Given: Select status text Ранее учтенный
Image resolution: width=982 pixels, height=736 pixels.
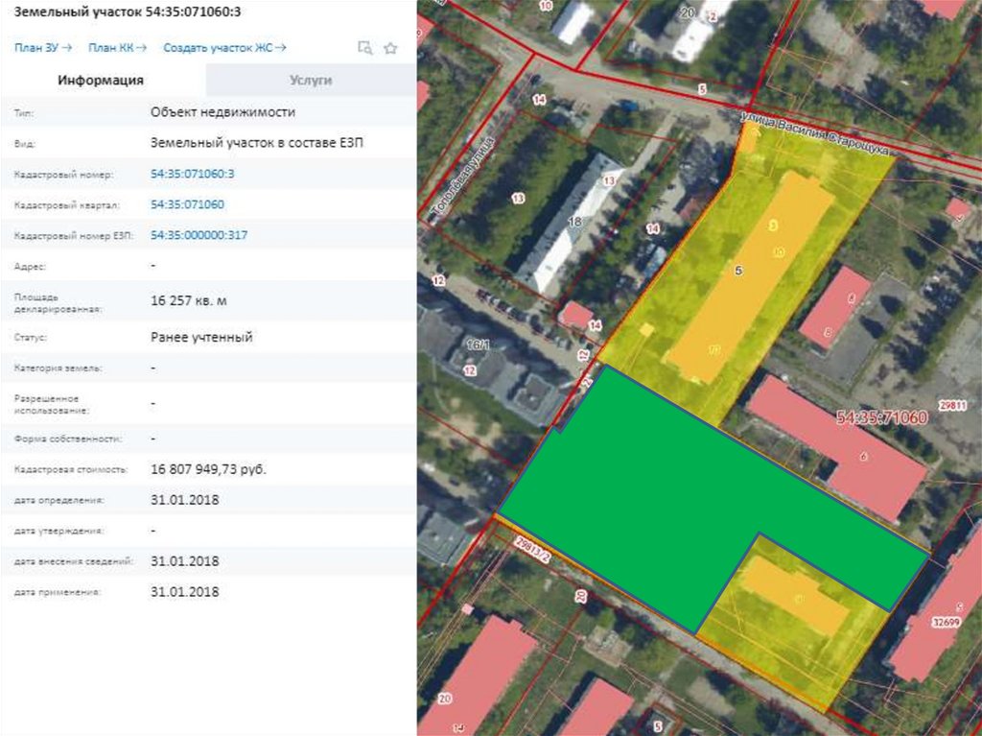Looking at the screenshot, I should [x=201, y=337].
